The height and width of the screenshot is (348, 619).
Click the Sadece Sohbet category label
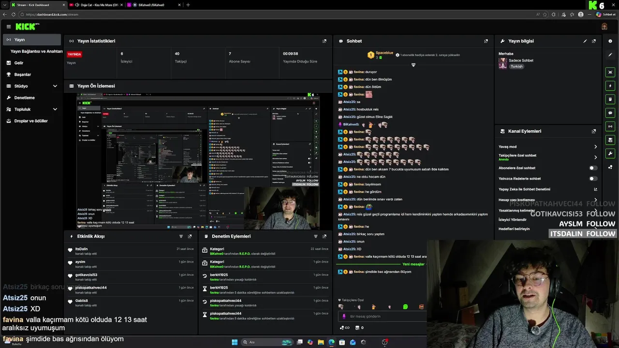(x=521, y=60)
